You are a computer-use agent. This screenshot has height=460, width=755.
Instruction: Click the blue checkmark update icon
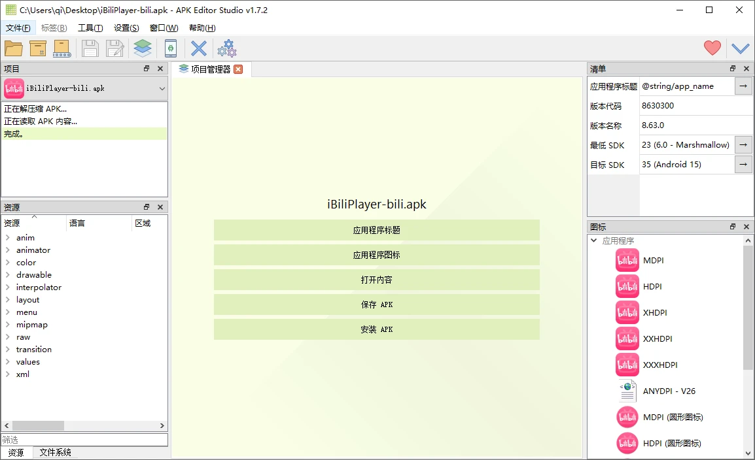(x=740, y=48)
